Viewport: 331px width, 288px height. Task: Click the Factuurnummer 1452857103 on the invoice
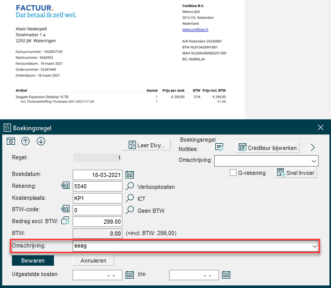pyautogui.click(x=39, y=51)
